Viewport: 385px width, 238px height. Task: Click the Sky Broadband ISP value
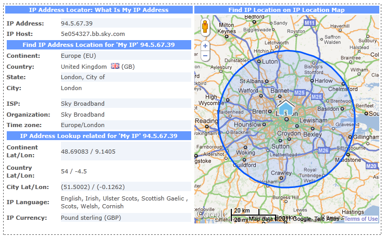[x=82, y=104]
